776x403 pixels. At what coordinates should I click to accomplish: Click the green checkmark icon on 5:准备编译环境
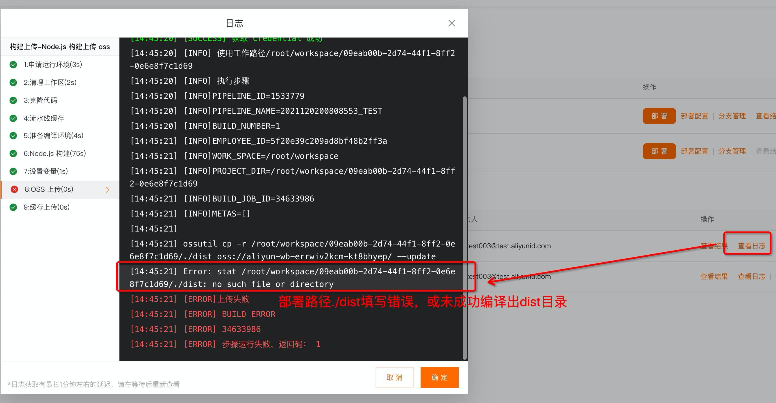click(x=14, y=136)
